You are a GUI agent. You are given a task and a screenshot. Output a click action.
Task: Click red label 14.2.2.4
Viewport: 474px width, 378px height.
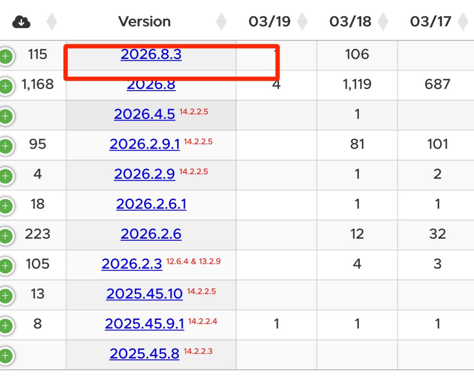(x=203, y=322)
